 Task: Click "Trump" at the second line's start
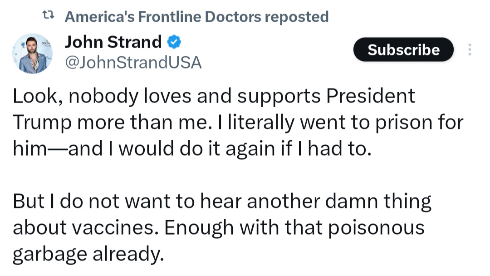pyautogui.click(x=41, y=123)
